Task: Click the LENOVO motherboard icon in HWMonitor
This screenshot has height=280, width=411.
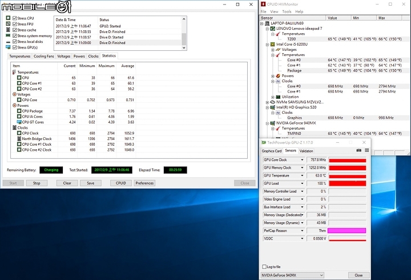Action: [273, 29]
